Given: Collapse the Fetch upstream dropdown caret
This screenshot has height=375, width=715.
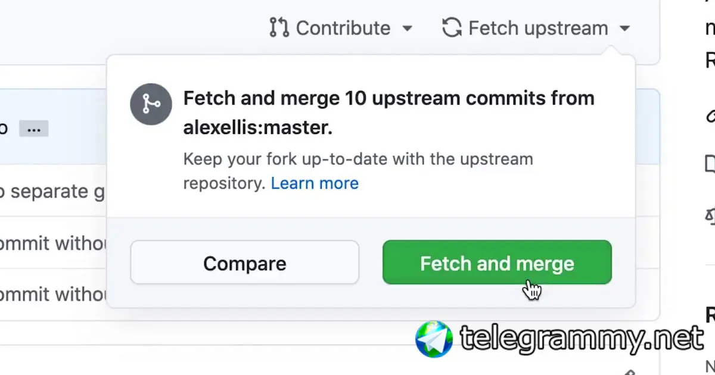Looking at the screenshot, I should [x=624, y=29].
